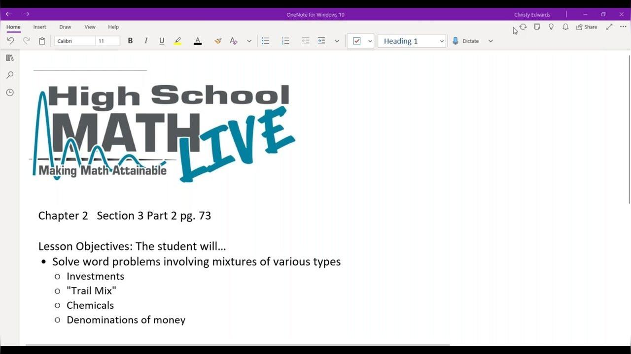Open the search magnifier in sidebar

10,75
